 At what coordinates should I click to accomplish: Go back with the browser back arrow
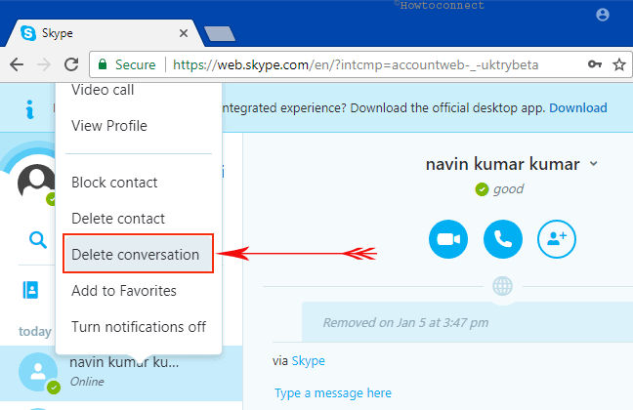pos(17,64)
